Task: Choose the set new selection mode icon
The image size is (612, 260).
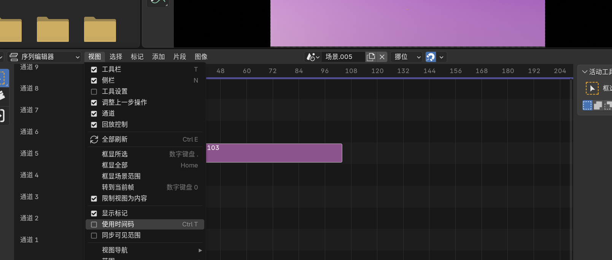Action: [587, 105]
